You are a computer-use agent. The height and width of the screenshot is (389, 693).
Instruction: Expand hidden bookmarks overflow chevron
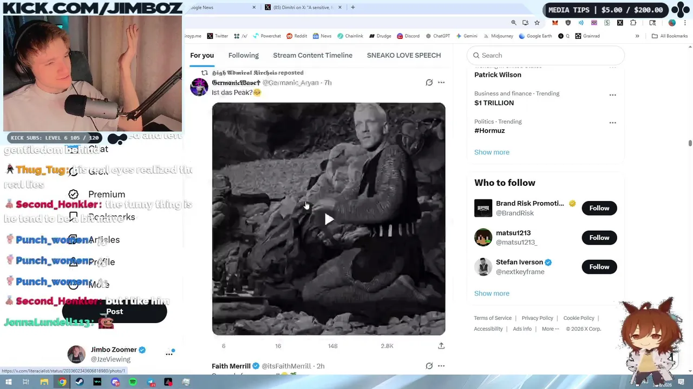coord(637,36)
